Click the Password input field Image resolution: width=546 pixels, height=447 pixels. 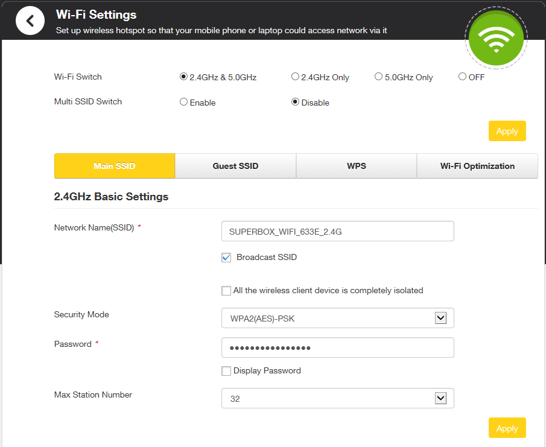click(x=337, y=347)
